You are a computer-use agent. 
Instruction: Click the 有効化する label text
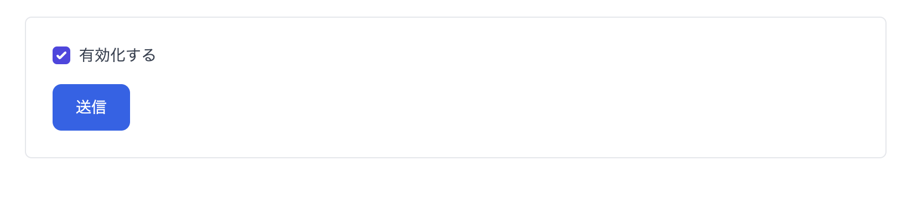117,55
